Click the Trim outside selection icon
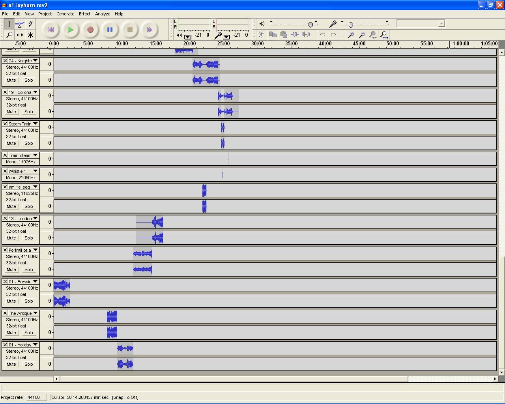 pyautogui.click(x=295, y=35)
